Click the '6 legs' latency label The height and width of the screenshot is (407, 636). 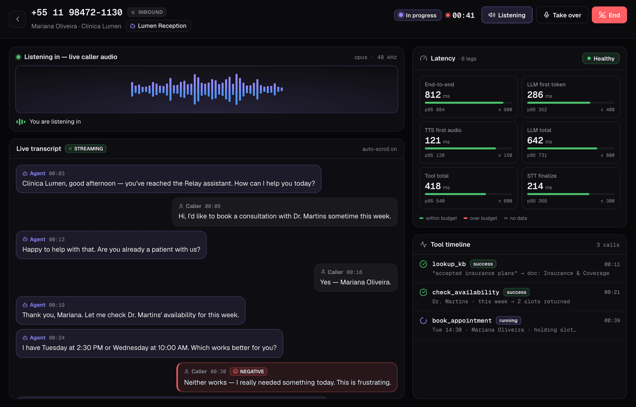pos(469,59)
